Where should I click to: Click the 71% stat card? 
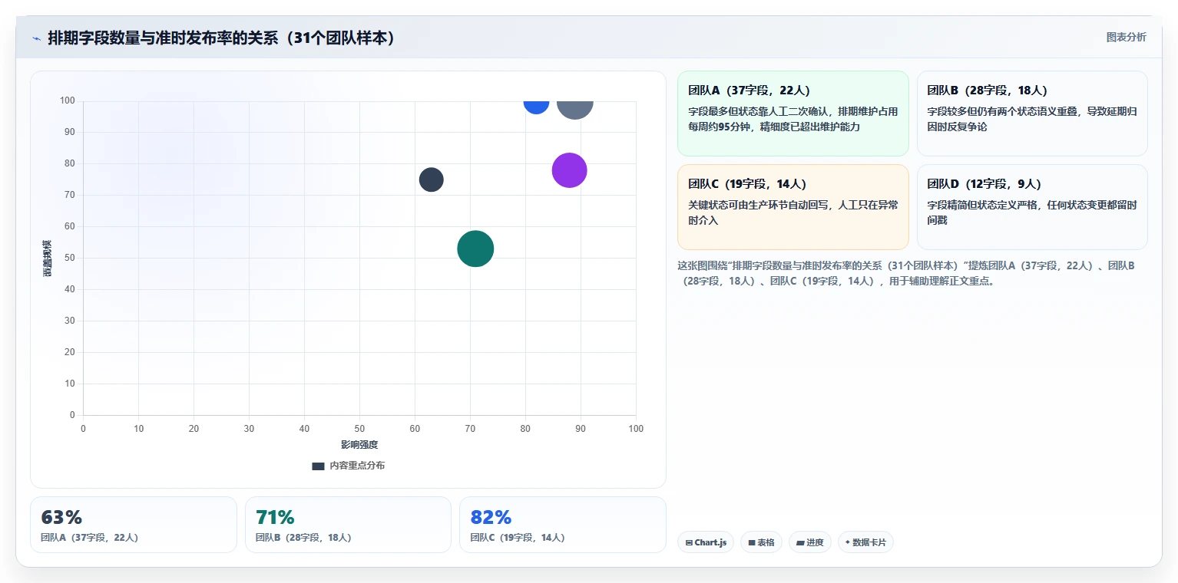click(x=348, y=525)
